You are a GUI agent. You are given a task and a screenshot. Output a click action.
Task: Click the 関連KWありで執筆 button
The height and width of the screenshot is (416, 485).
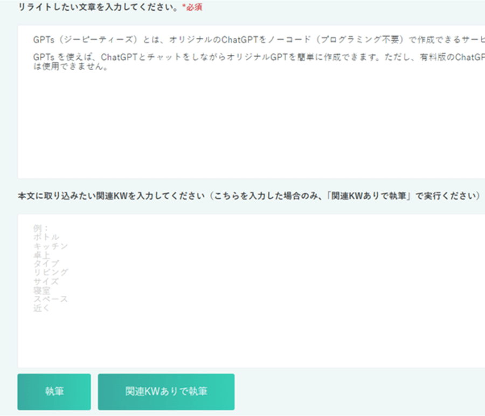click(x=166, y=392)
